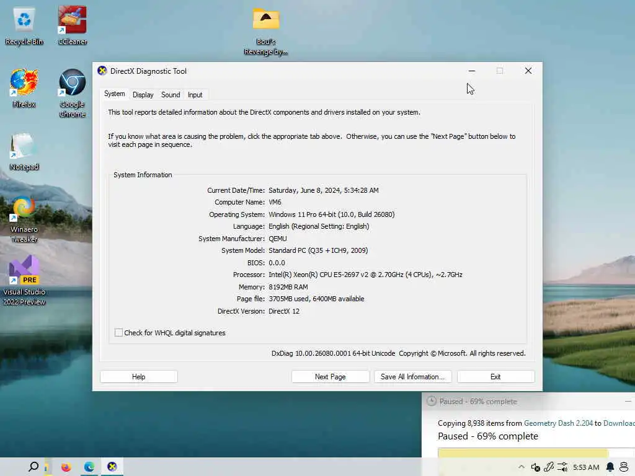Click the 8192MB RAM value

[288, 286]
